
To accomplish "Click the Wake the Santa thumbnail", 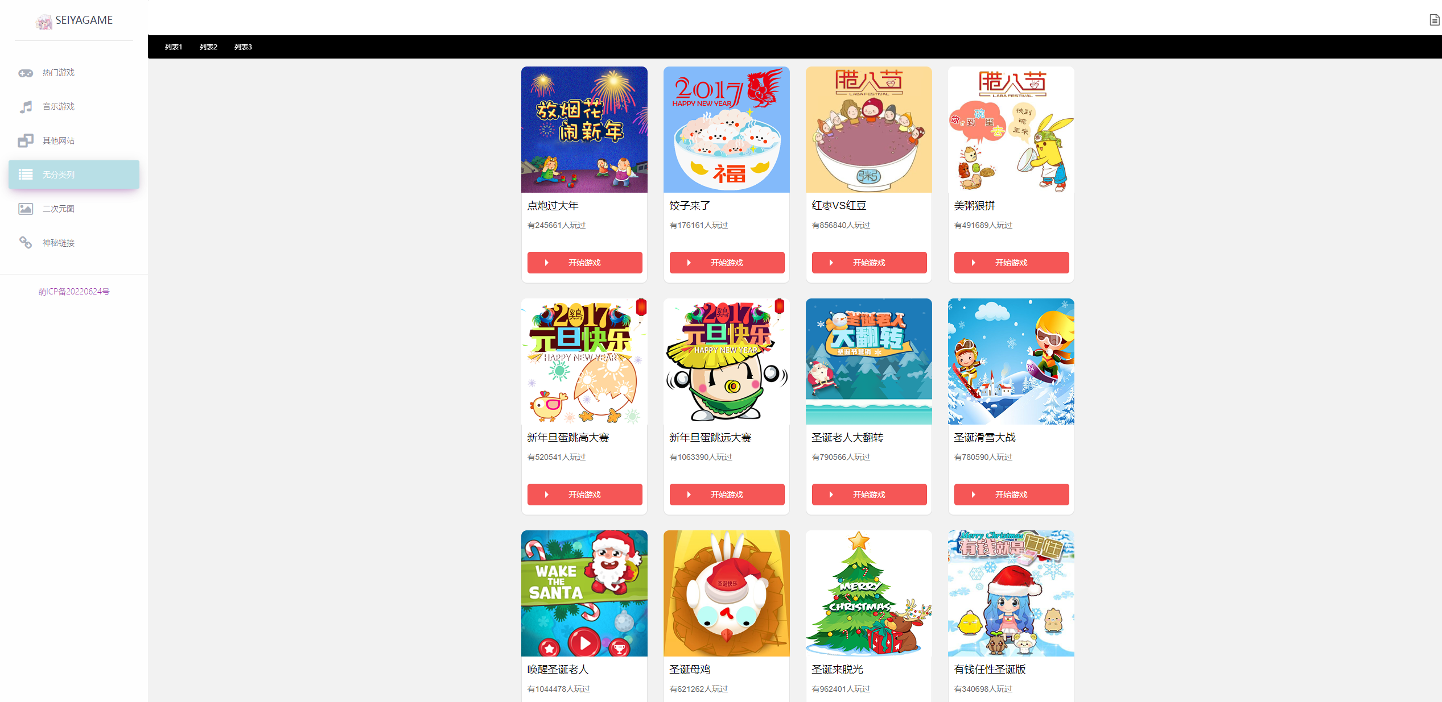I will (x=584, y=593).
